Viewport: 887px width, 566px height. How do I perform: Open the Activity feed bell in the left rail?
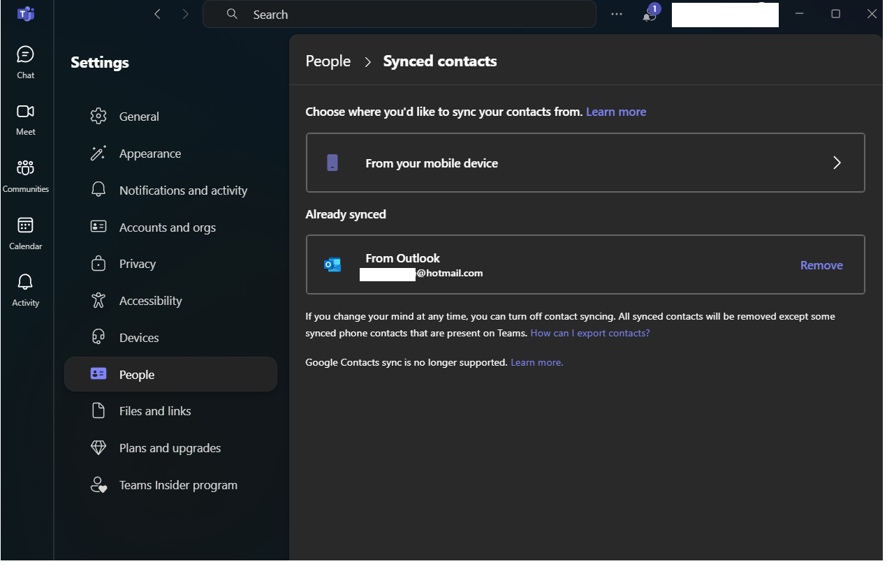(25, 290)
